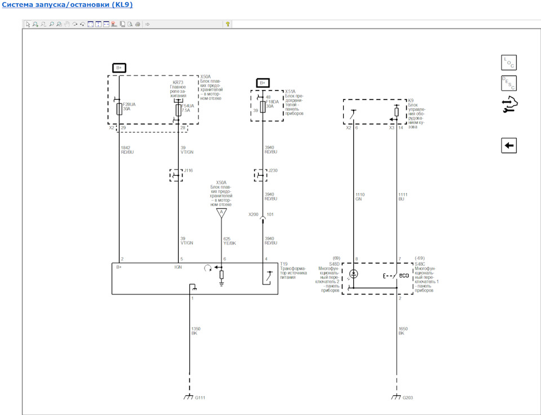
Task: Click the eco switch symbol
Action: (403, 275)
